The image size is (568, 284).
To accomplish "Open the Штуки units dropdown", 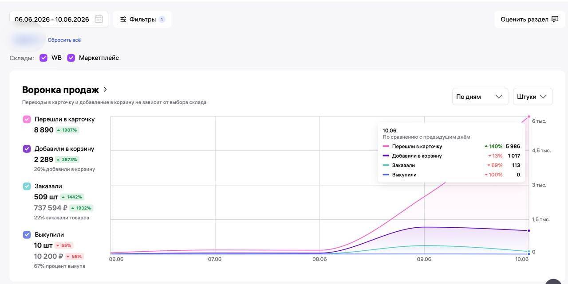I will [532, 97].
